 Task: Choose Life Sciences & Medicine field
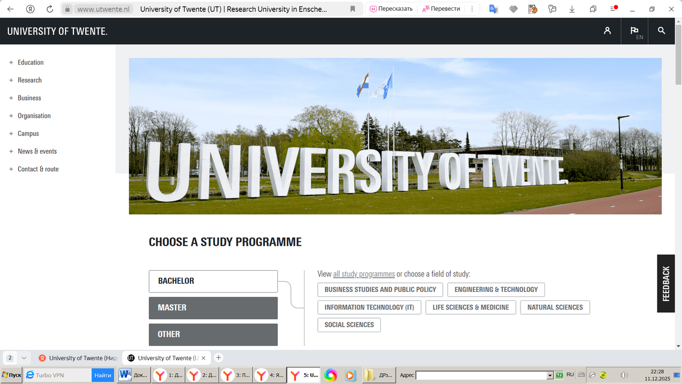(x=471, y=307)
